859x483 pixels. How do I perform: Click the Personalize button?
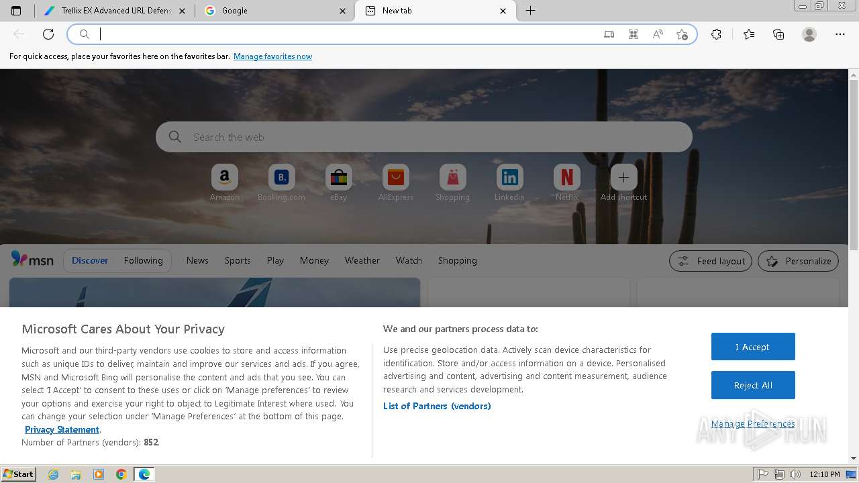click(x=798, y=261)
